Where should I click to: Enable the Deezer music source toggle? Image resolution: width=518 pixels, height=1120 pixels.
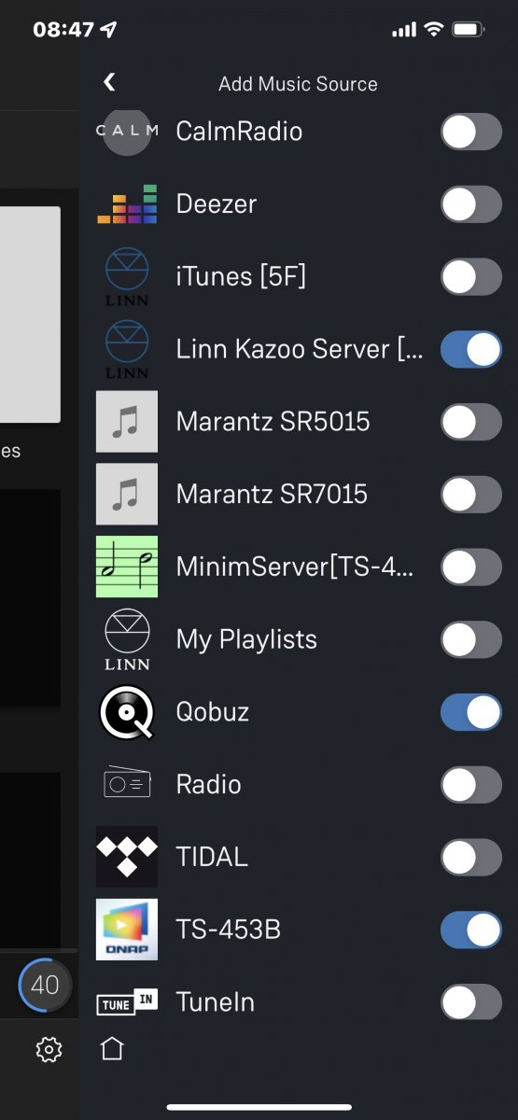[x=471, y=204]
